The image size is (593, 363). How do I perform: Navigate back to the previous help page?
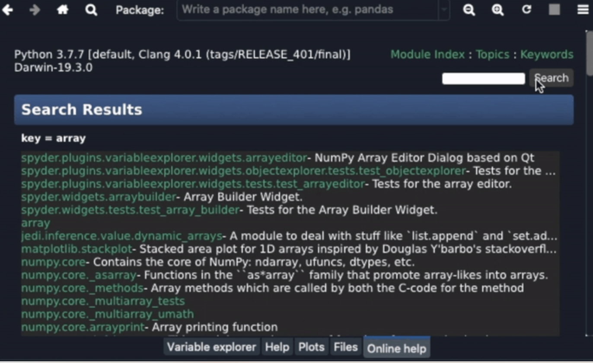coord(8,10)
